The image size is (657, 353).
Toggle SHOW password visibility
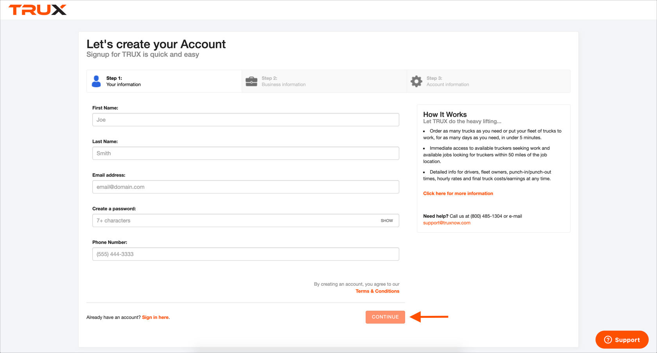387,220
